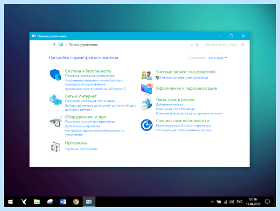Open the network icon in the system tray

(225, 202)
